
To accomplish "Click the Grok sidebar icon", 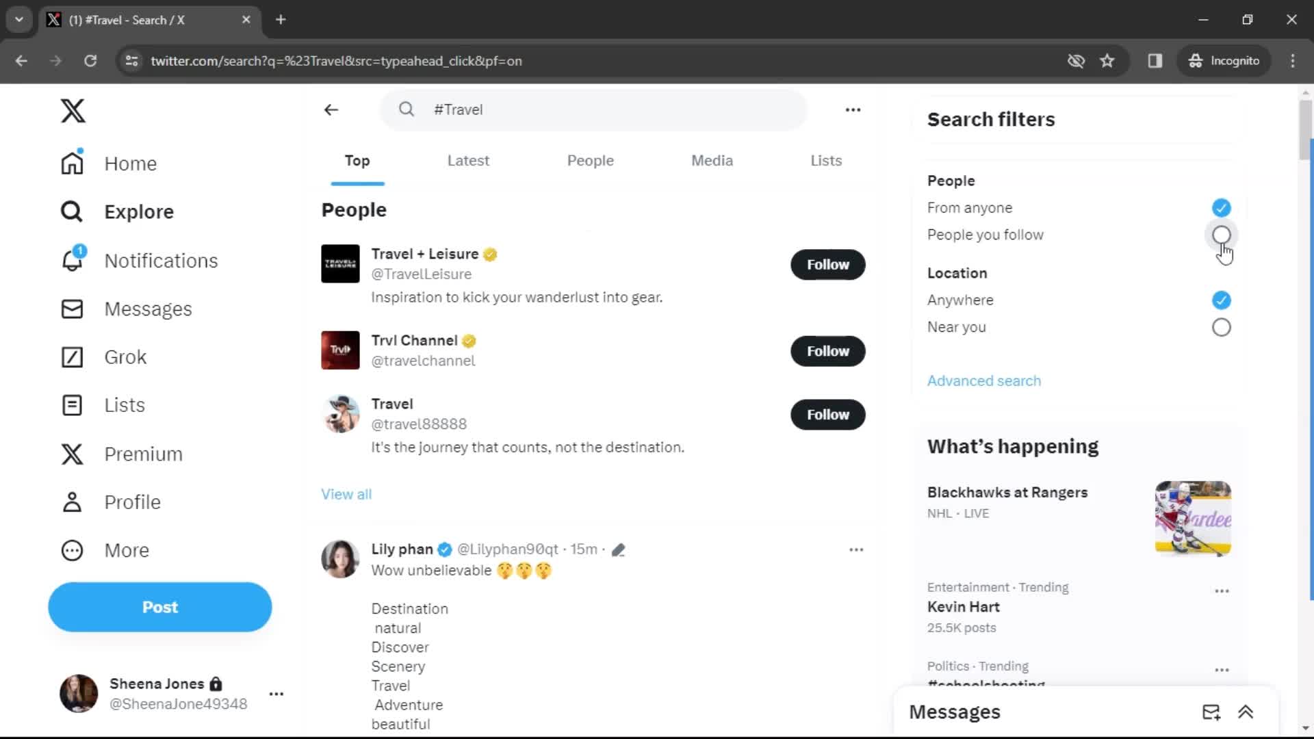I will [x=72, y=356].
